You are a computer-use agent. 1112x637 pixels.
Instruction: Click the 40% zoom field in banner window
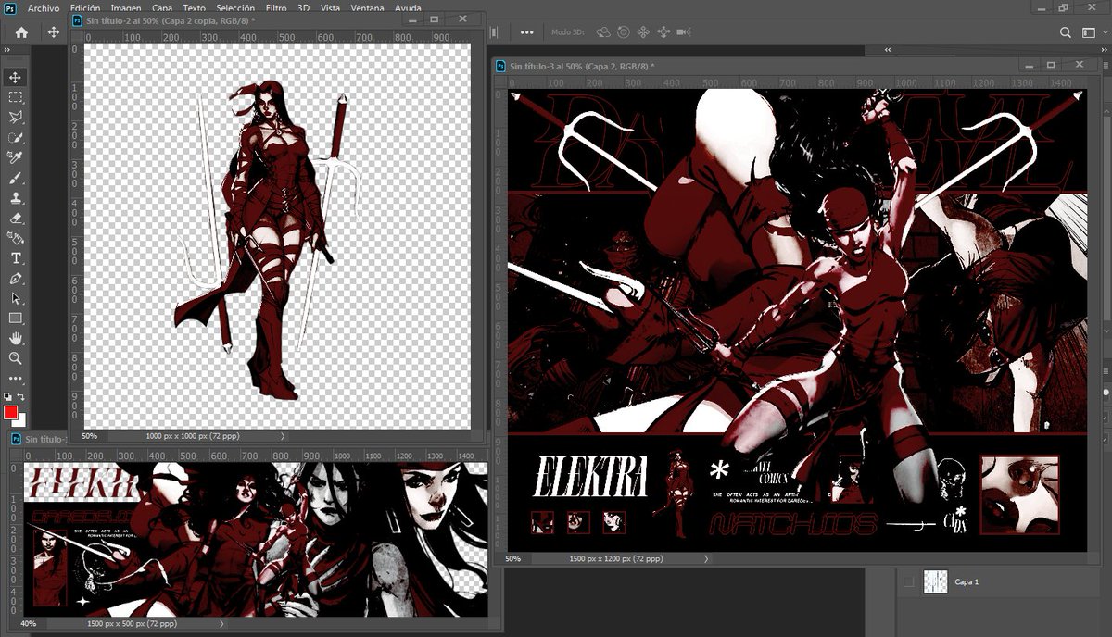[29, 624]
